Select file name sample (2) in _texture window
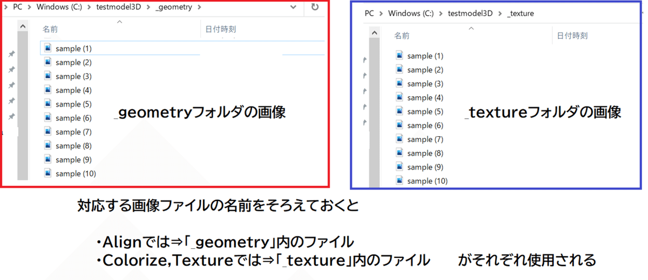This screenshot has width=648, height=280. click(x=425, y=69)
